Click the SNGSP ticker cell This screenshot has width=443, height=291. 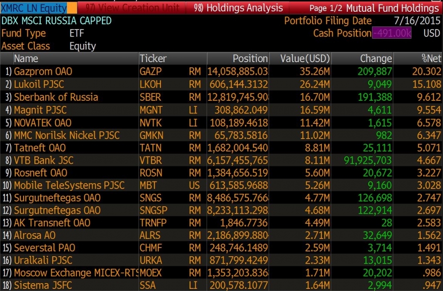153,210
